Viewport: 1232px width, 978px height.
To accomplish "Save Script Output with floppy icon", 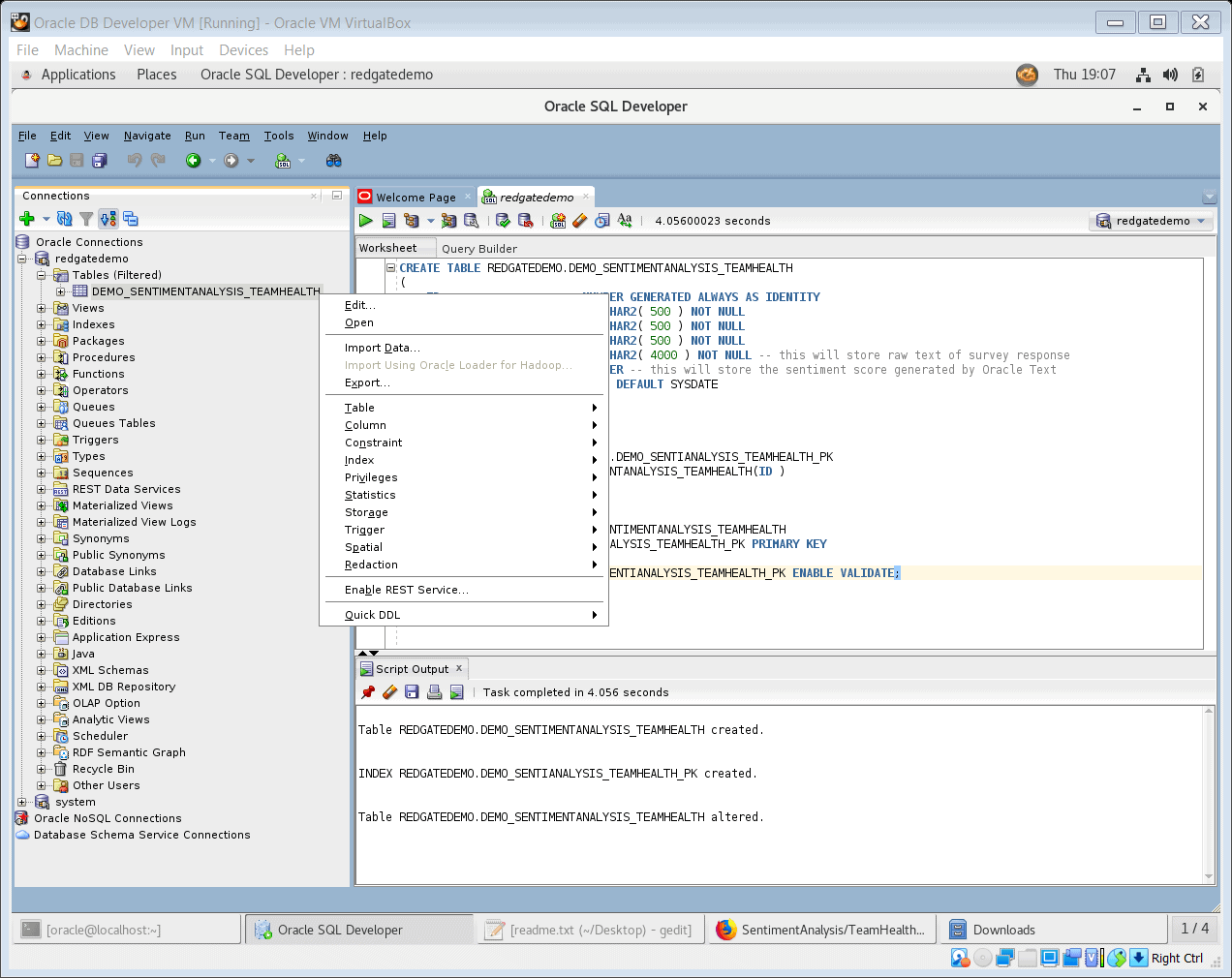I will click(412, 692).
